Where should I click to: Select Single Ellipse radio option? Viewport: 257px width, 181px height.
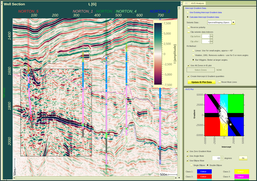point(191,165)
